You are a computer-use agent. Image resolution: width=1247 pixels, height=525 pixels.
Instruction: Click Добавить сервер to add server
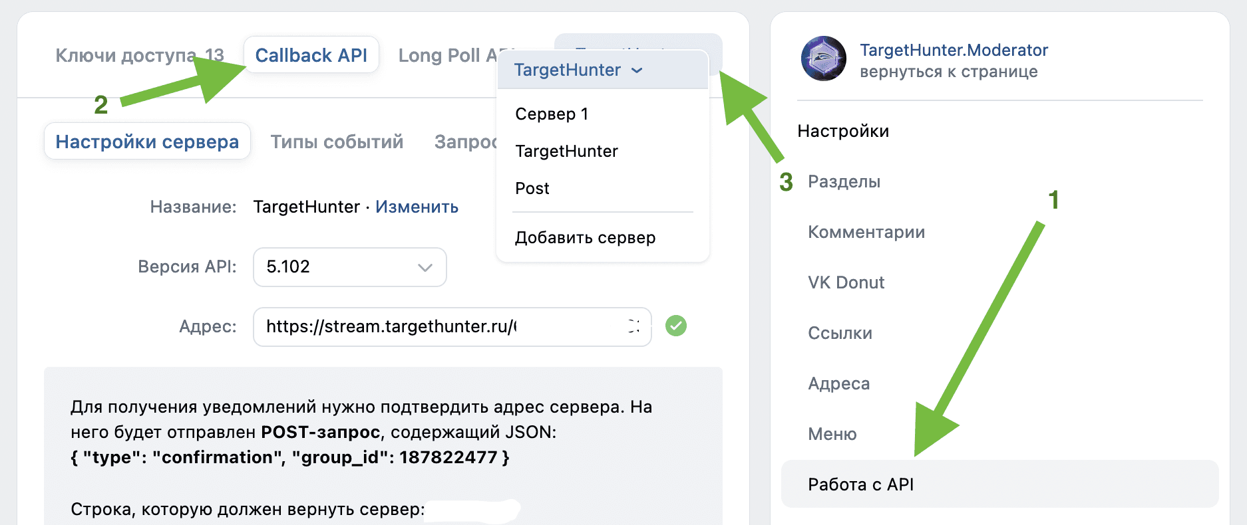click(585, 238)
